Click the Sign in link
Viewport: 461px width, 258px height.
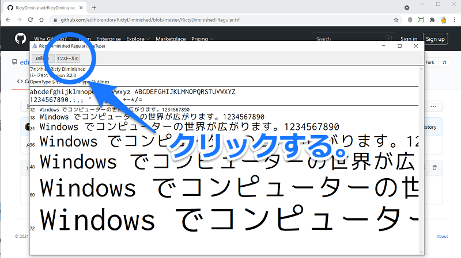pyautogui.click(x=409, y=39)
